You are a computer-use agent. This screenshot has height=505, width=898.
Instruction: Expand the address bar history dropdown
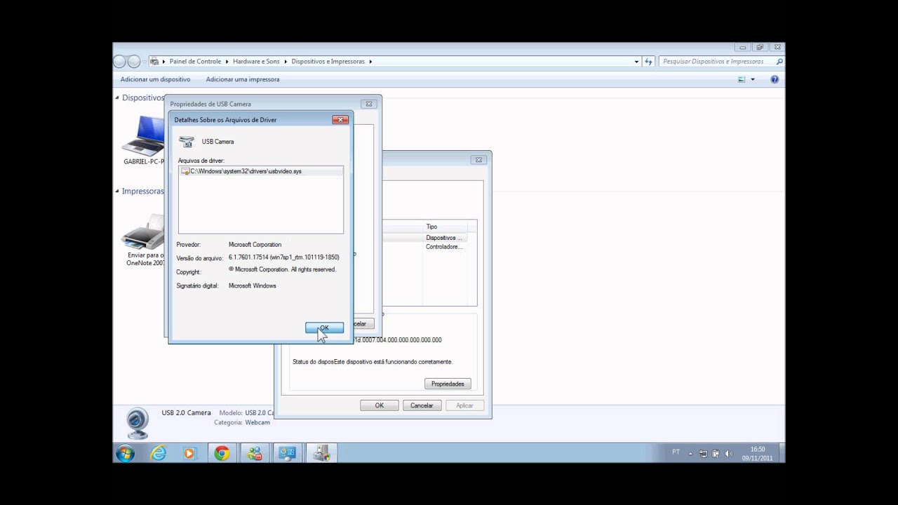click(636, 62)
